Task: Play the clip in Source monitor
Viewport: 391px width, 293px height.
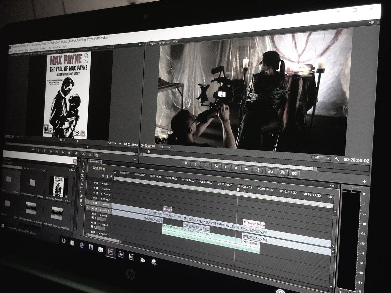Action: (x=63, y=152)
